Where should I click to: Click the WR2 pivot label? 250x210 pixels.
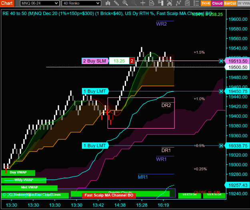coord(161,24)
